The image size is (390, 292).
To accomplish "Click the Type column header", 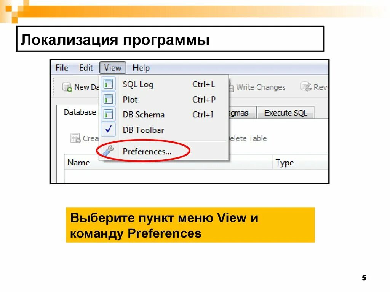I will coord(300,162).
